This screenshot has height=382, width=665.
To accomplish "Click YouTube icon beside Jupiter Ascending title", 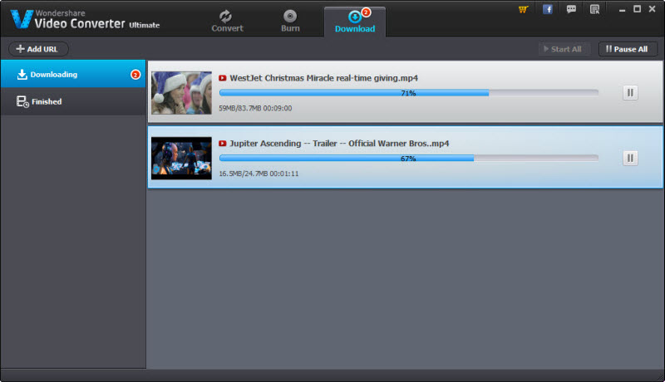I will 223,144.
